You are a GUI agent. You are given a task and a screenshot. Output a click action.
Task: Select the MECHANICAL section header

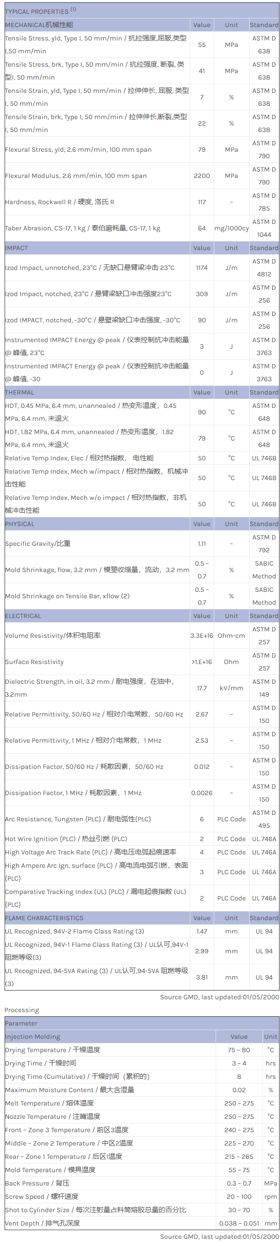coord(39,25)
